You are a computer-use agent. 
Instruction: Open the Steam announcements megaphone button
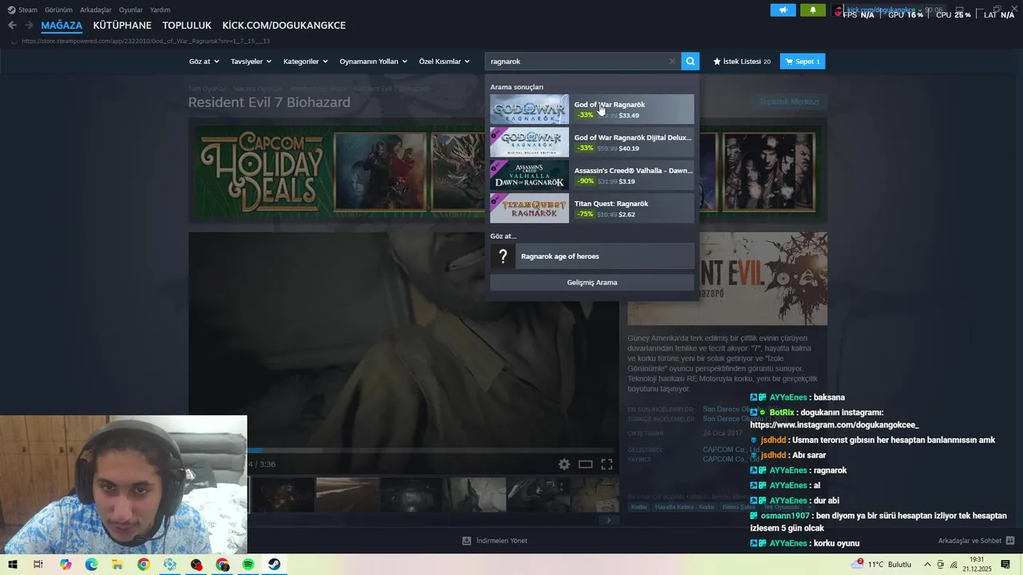coord(783,10)
